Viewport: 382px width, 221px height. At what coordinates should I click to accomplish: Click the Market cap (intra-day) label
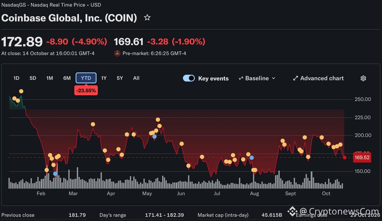point(223,215)
